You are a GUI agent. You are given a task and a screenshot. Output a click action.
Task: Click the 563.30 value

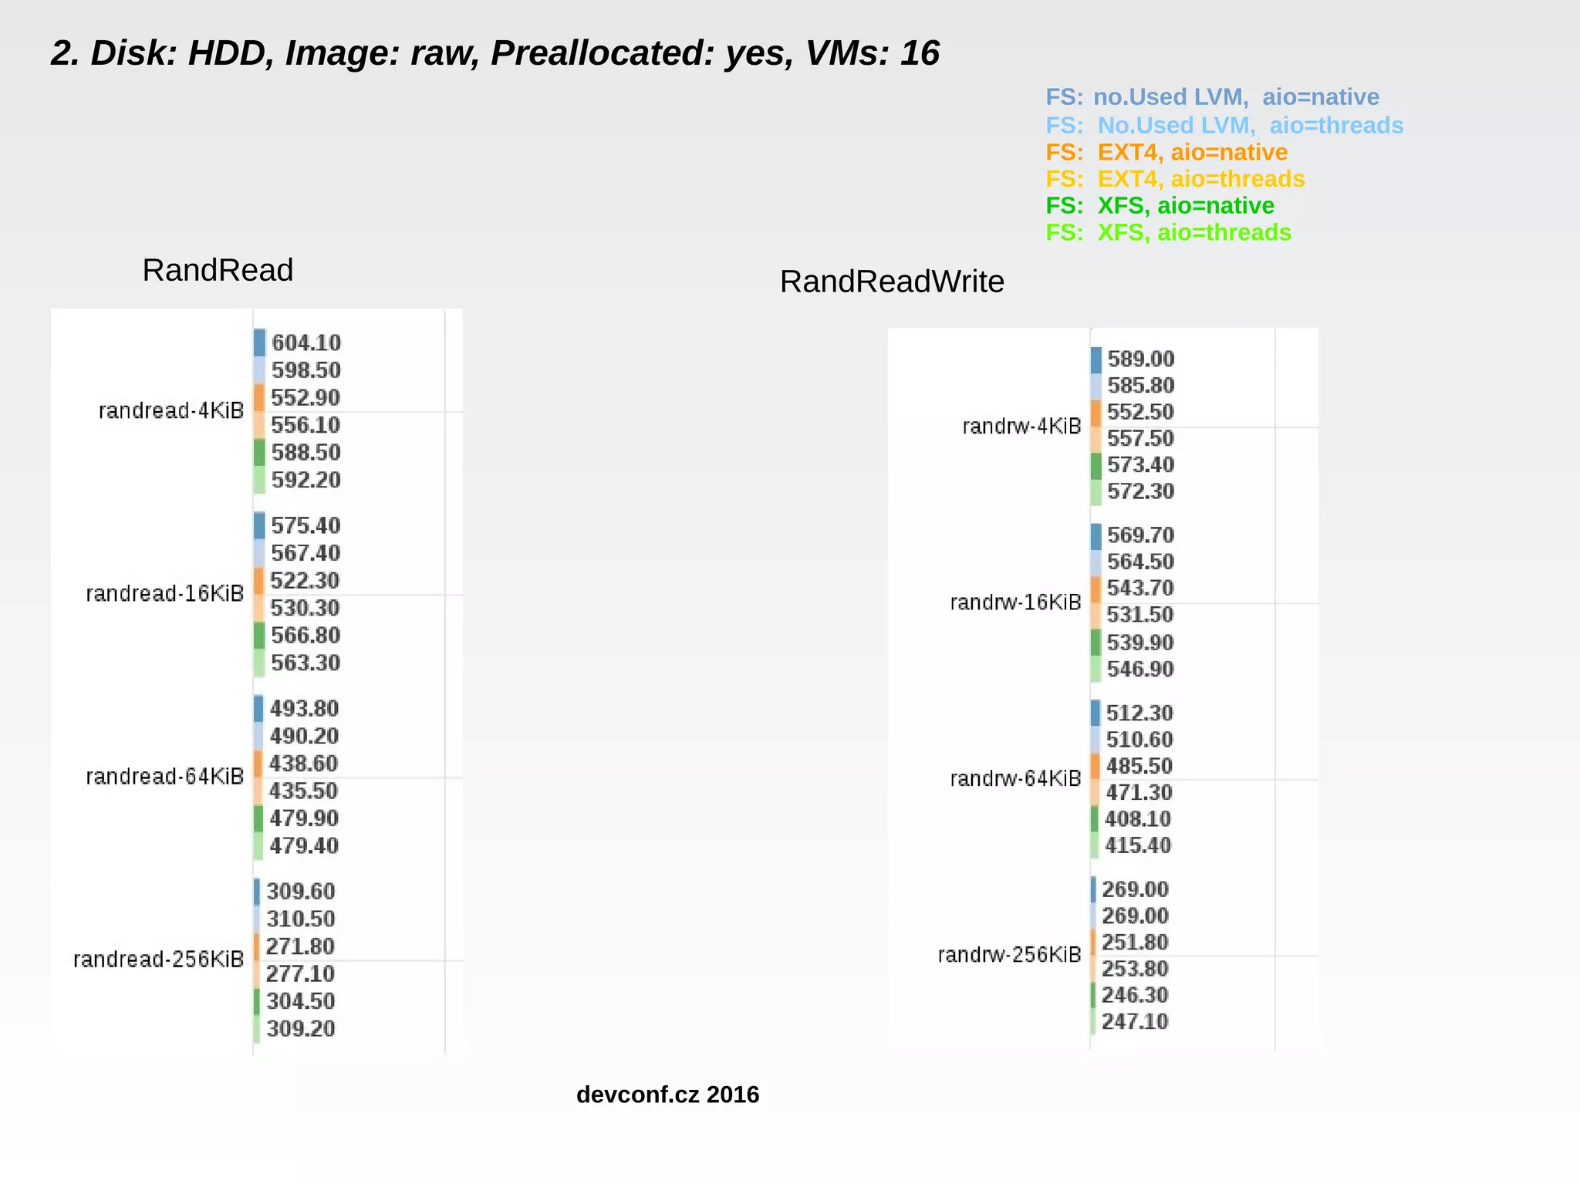pyautogui.click(x=306, y=663)
